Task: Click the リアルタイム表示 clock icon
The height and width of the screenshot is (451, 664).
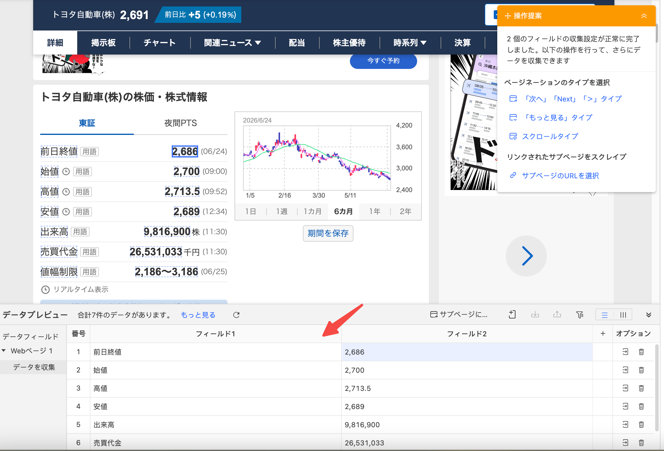Action: [x=45, y=290]
